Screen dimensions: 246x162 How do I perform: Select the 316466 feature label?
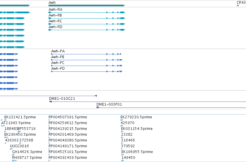pos(128,140)
